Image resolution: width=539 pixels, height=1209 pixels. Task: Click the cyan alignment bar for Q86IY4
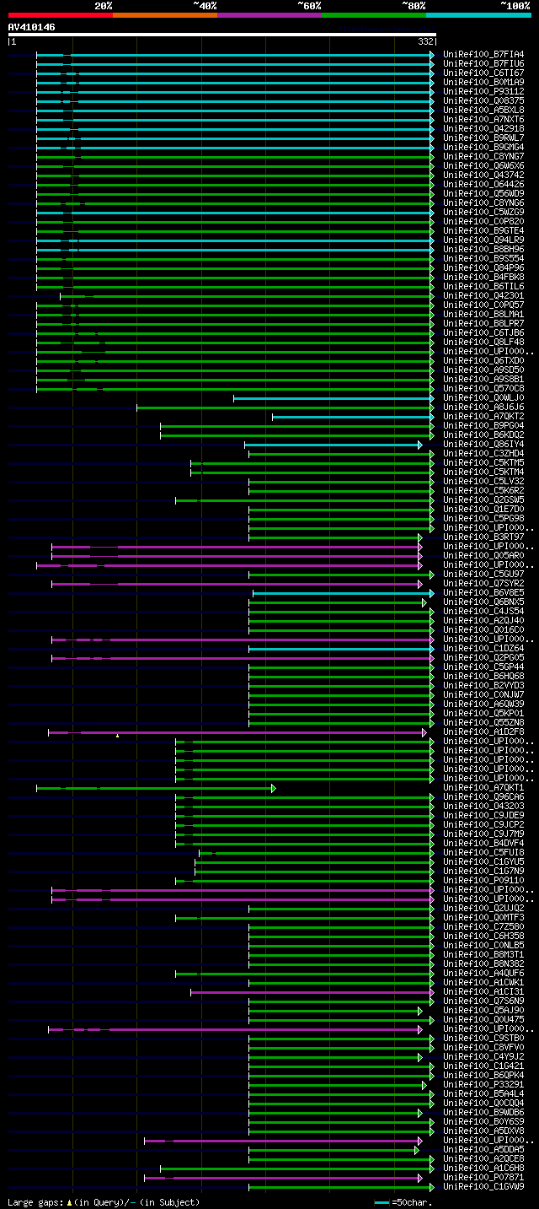[x=334, y=444]
